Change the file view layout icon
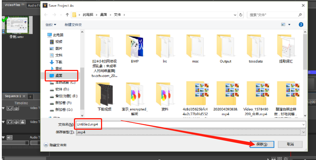The height and width of the screenshot is (160, 316). click(283, 25)
